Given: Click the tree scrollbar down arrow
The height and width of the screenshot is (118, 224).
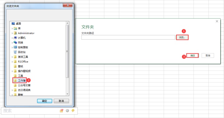Looking at the screenshot, I should coord(67,94).
